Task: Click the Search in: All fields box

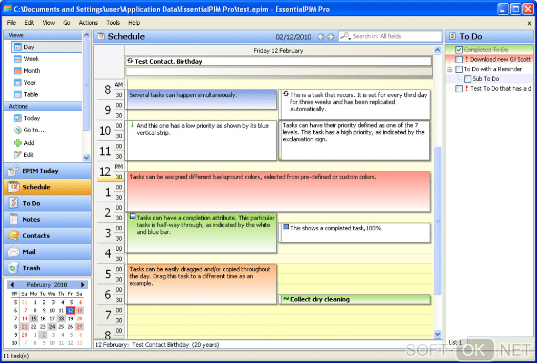Action: (390, 36)
